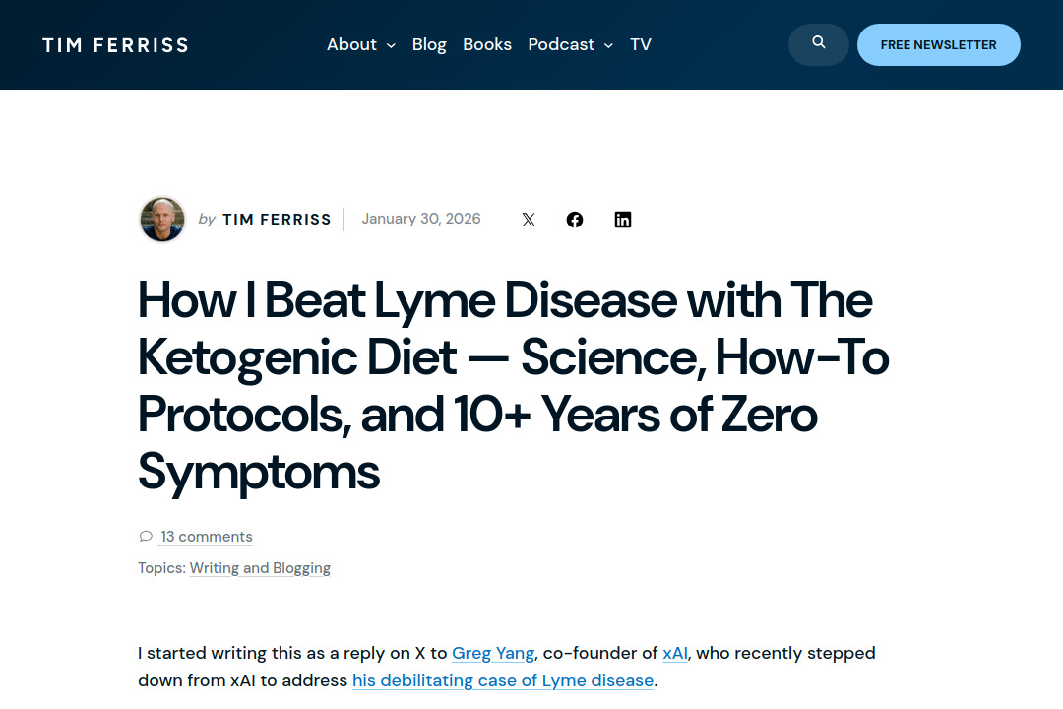The height and width of the screenshot is (709, 1063).
Task: Share the post via Facebook icon
Action: click(575, 219)
